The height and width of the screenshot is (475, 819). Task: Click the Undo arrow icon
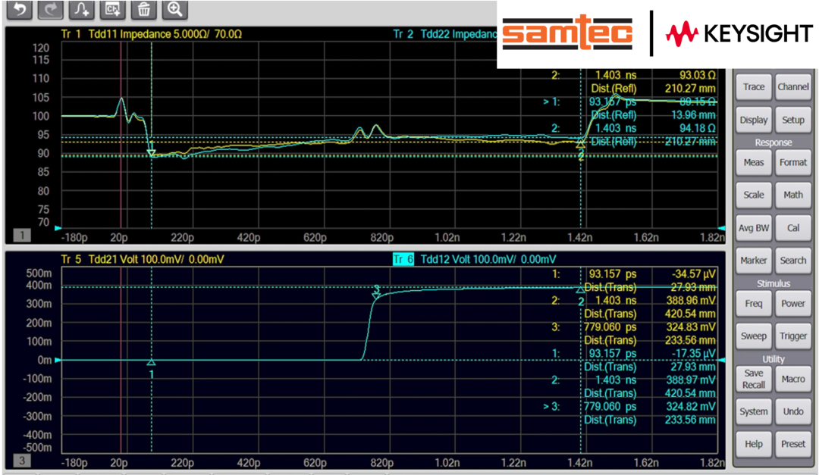click(x=19, y=9)
